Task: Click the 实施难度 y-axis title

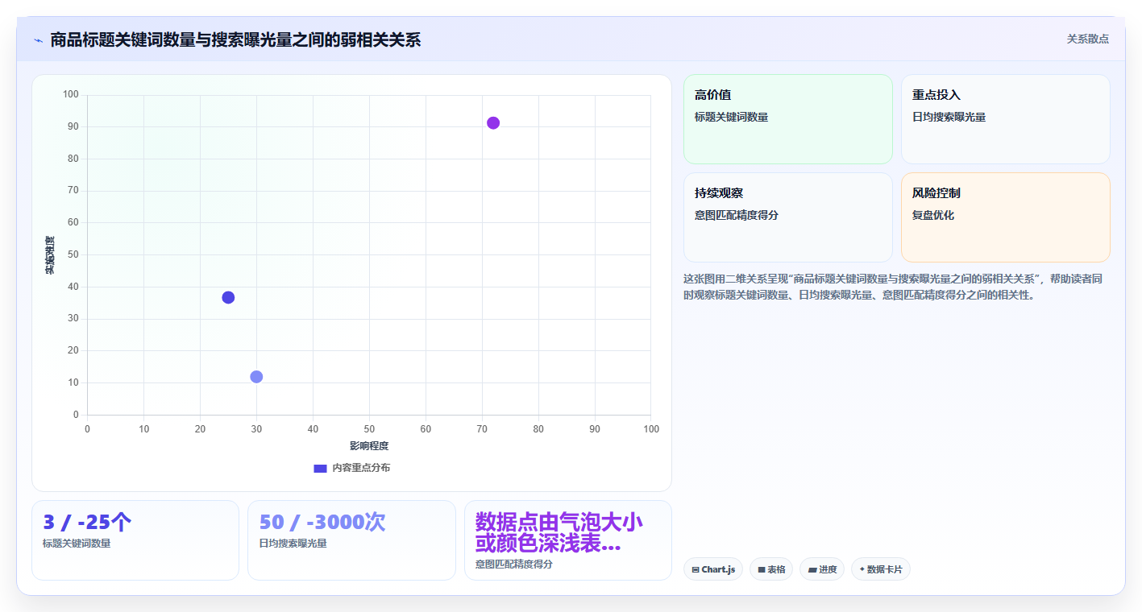Action: (50, 255)
